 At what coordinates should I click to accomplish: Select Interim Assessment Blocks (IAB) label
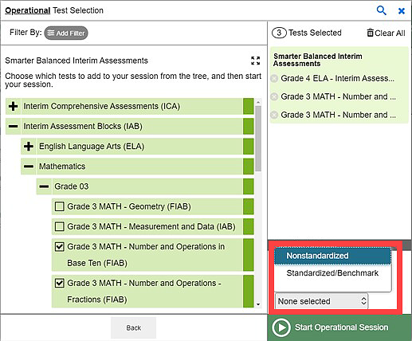click(x=83, y=126)
